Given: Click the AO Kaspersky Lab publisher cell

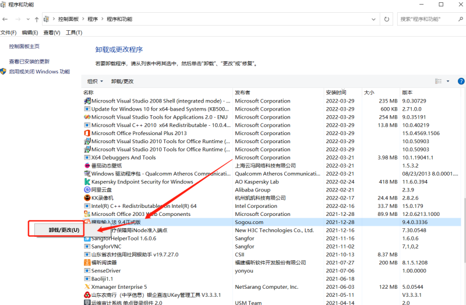Looking at the screenshot, I should [257, 182].
